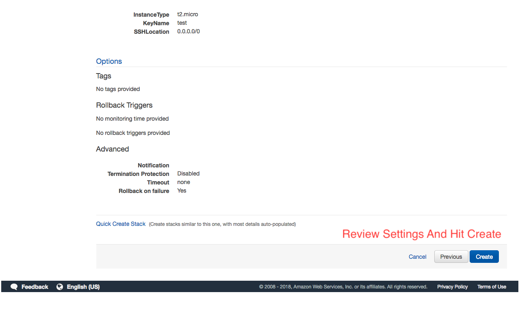Click the Advanced heading

point(113,149)
